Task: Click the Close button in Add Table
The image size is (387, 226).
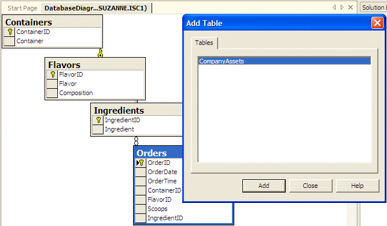Action: pos(311,186)
